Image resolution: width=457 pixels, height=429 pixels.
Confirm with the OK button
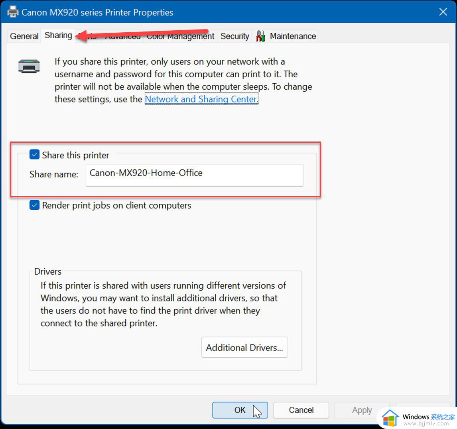[x=240, y=410]
